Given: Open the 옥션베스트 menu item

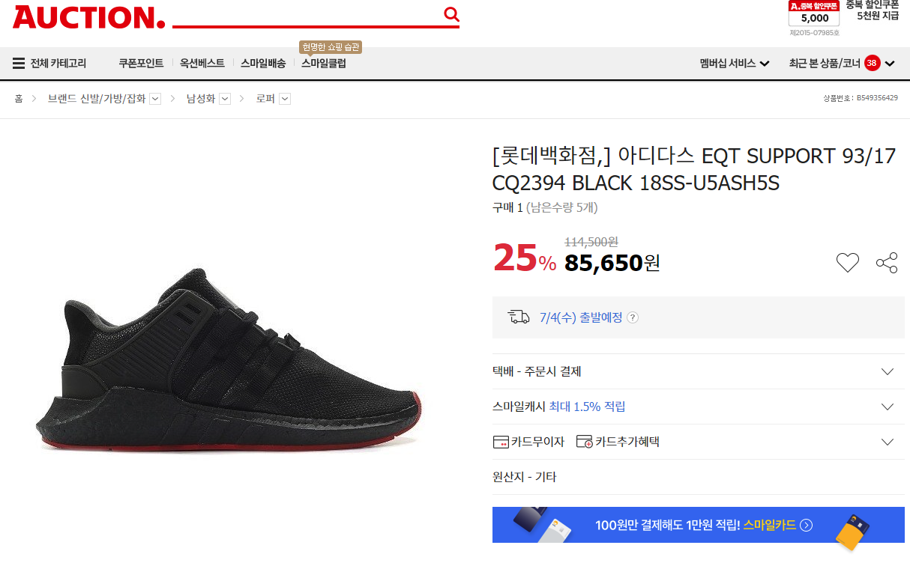Looking at the screenshot, I should (202, 64).
